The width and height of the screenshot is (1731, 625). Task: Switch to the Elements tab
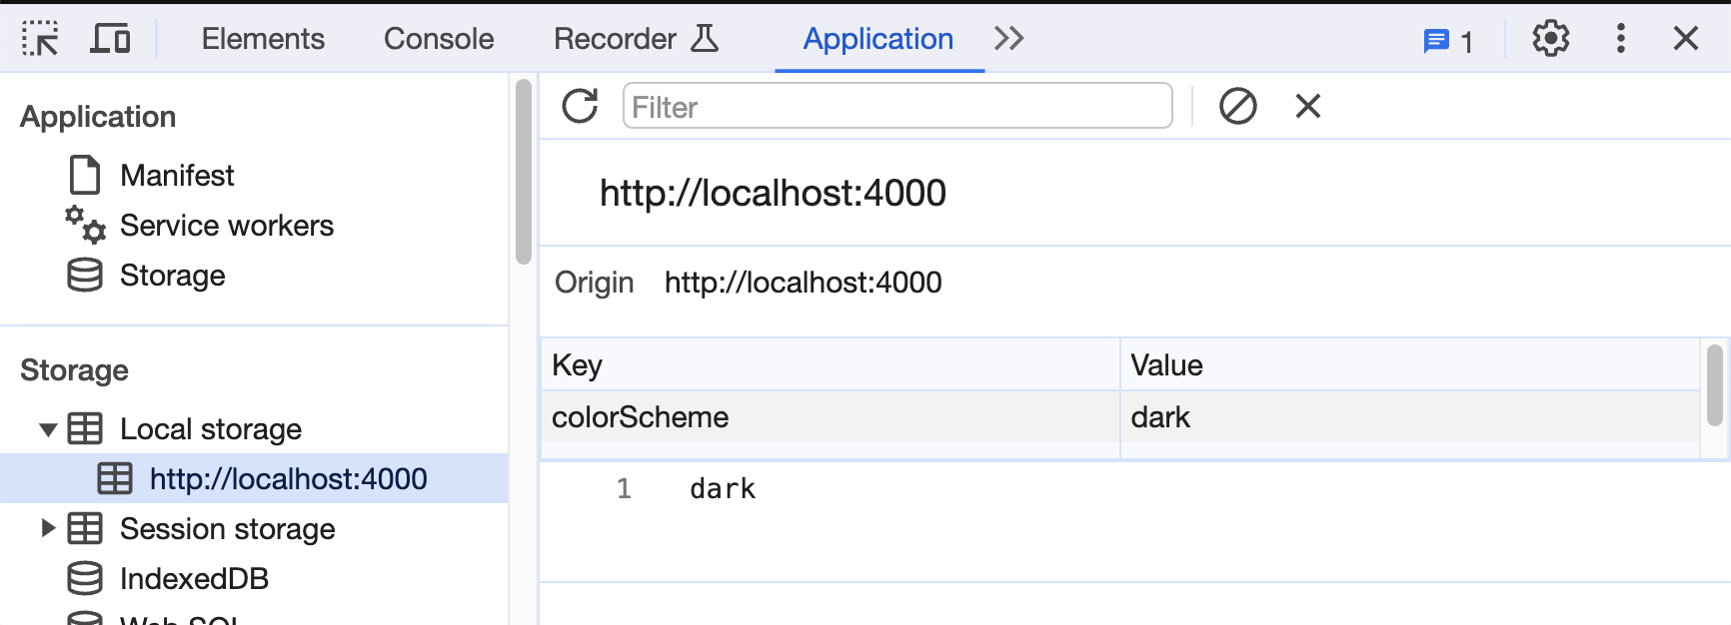point(263,39)
